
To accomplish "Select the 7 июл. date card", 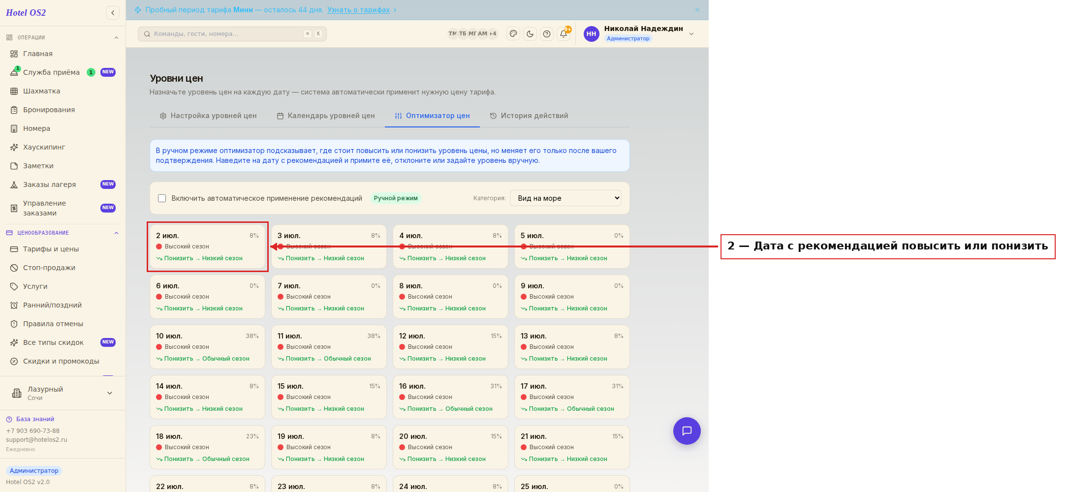I will pyautogui.click(x=329, y=297).
